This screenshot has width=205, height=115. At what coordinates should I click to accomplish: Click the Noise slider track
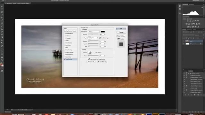tap(93, 56)
